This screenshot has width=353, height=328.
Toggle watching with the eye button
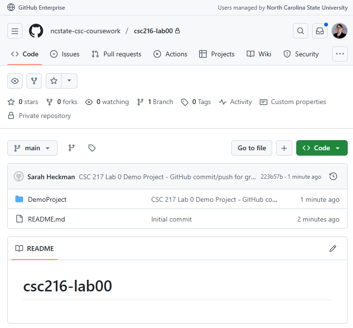[x=15, y=81]
